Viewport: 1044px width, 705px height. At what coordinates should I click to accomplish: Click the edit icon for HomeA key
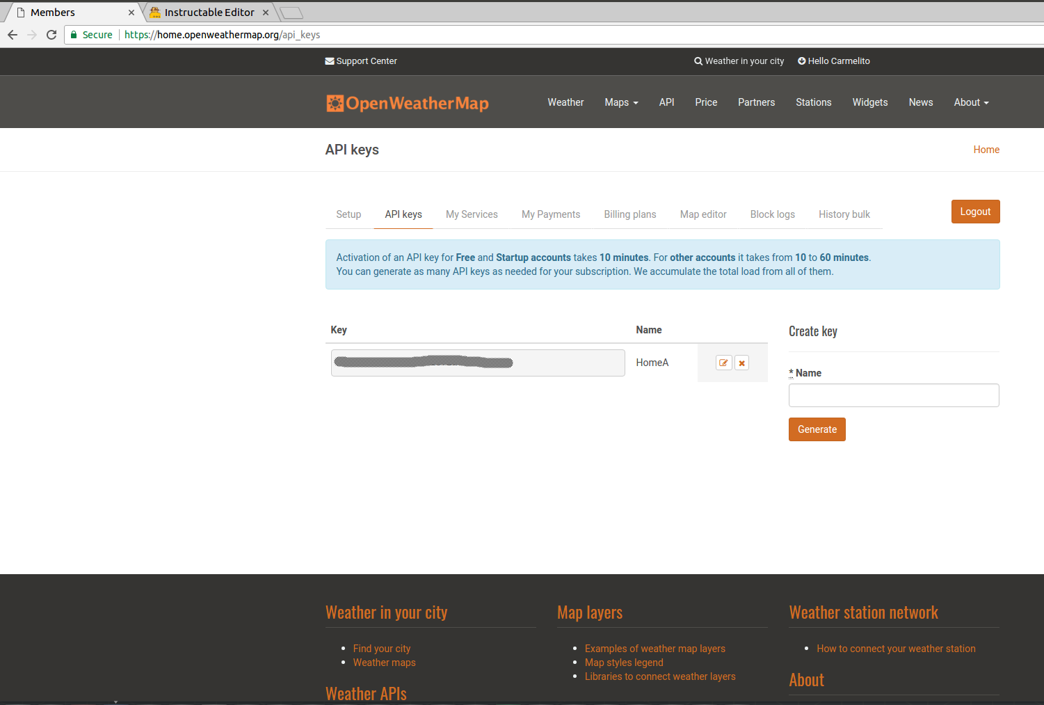point(723,363)
